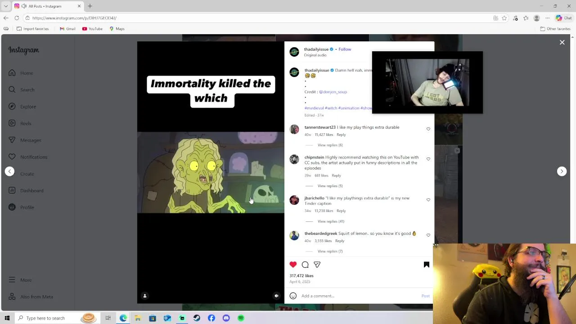576x324 pixels.
Task: Follow thadailyissue account
Action: (x=345, y=49)
